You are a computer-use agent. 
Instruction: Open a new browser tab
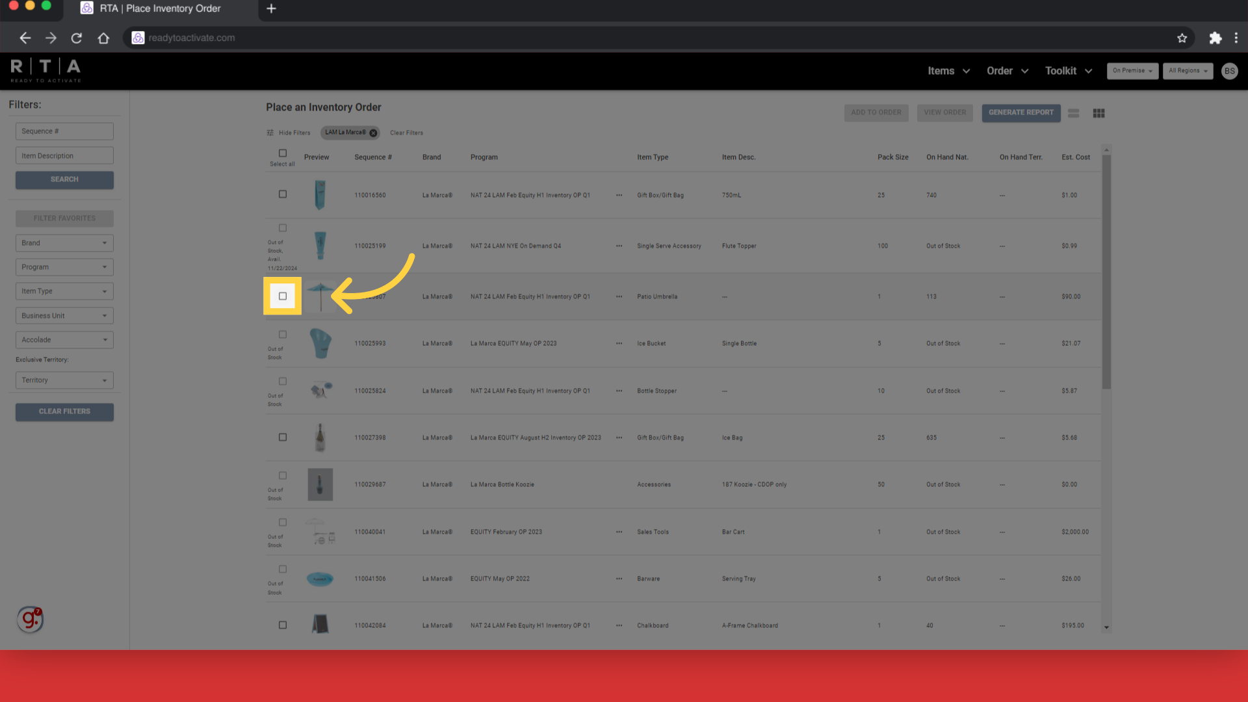pyautogui.click(x=272, y=8)
